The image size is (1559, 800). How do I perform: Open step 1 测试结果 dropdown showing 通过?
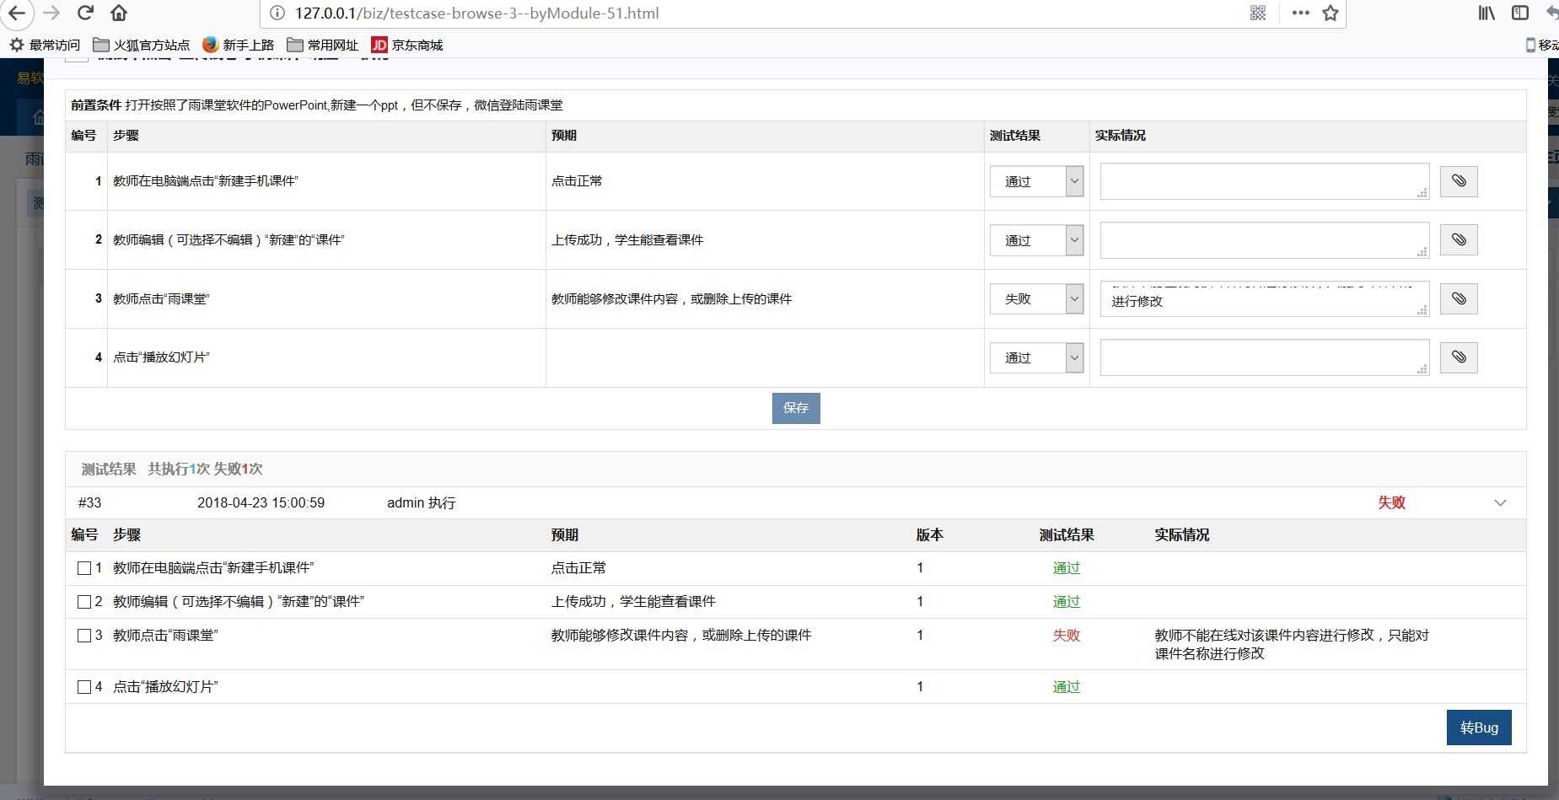point(1036,181)
